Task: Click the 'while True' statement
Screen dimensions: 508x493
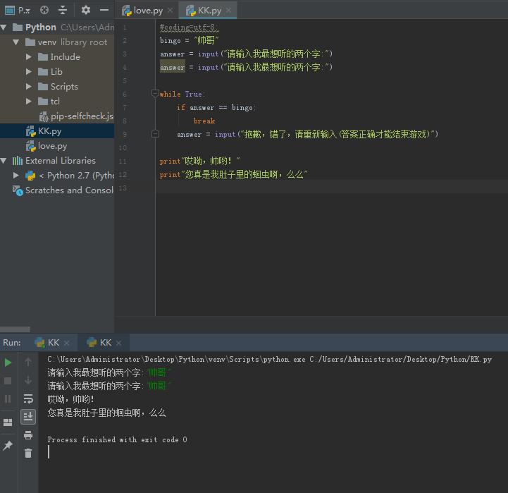Action: (182, 94)
